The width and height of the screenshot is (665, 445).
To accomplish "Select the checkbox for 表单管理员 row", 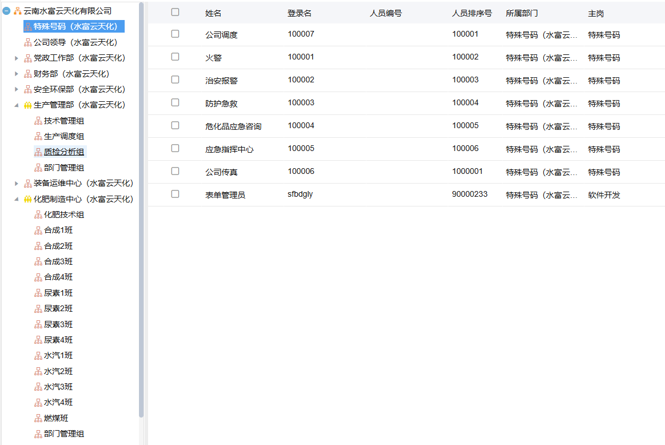I will click(x=175, y=194).
